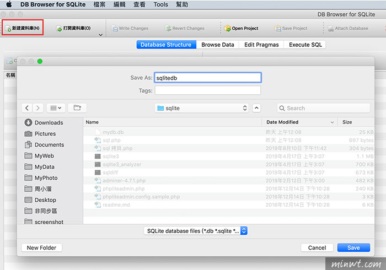Select the screenshot folder in the sidebar

tap(44, 222)
